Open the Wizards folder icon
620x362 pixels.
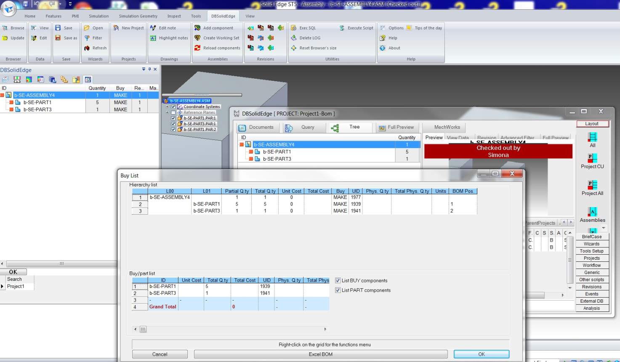pos(87,28)
